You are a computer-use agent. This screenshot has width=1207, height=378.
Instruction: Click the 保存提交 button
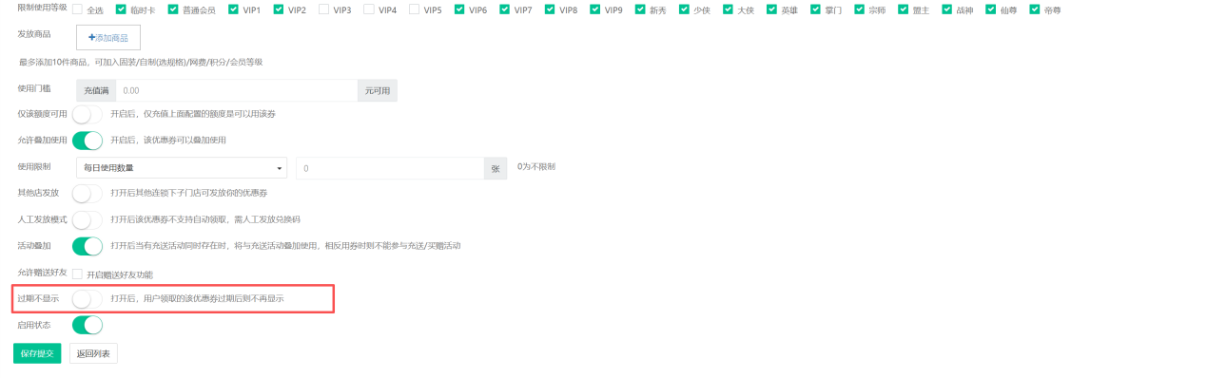click(x=37, y=354)
